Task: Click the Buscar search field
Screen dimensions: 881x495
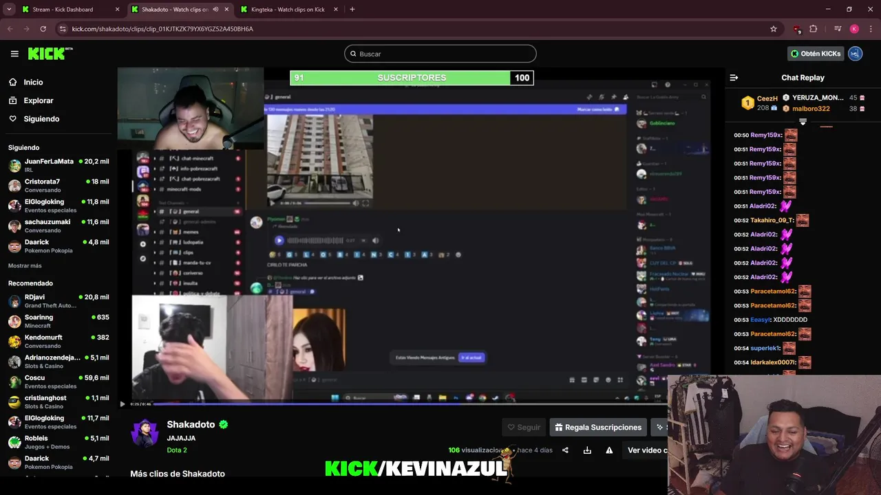Action: (x=440, y=54)
